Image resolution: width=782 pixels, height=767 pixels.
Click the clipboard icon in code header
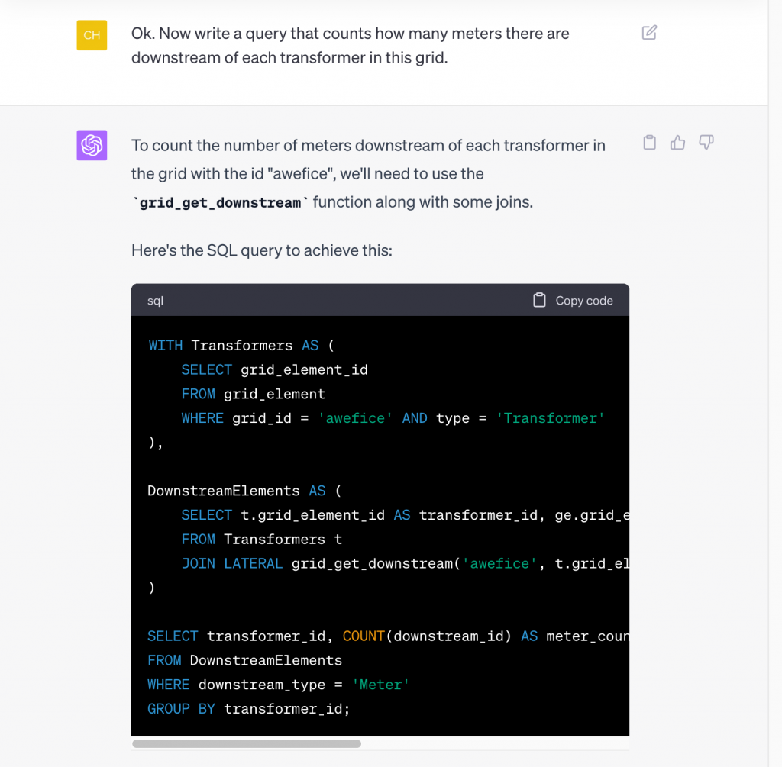point(539,301)
